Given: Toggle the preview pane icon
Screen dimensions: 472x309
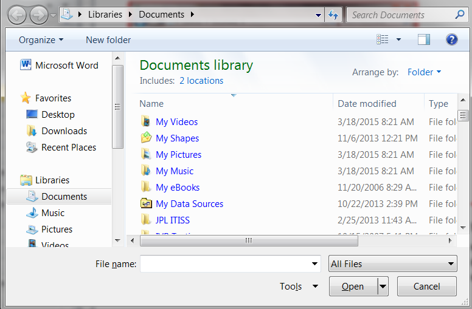Looking at the screenshot, I should (x=424, y=39).
